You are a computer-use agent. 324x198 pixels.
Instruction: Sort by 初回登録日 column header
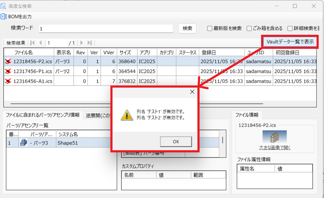pos(295,52)
